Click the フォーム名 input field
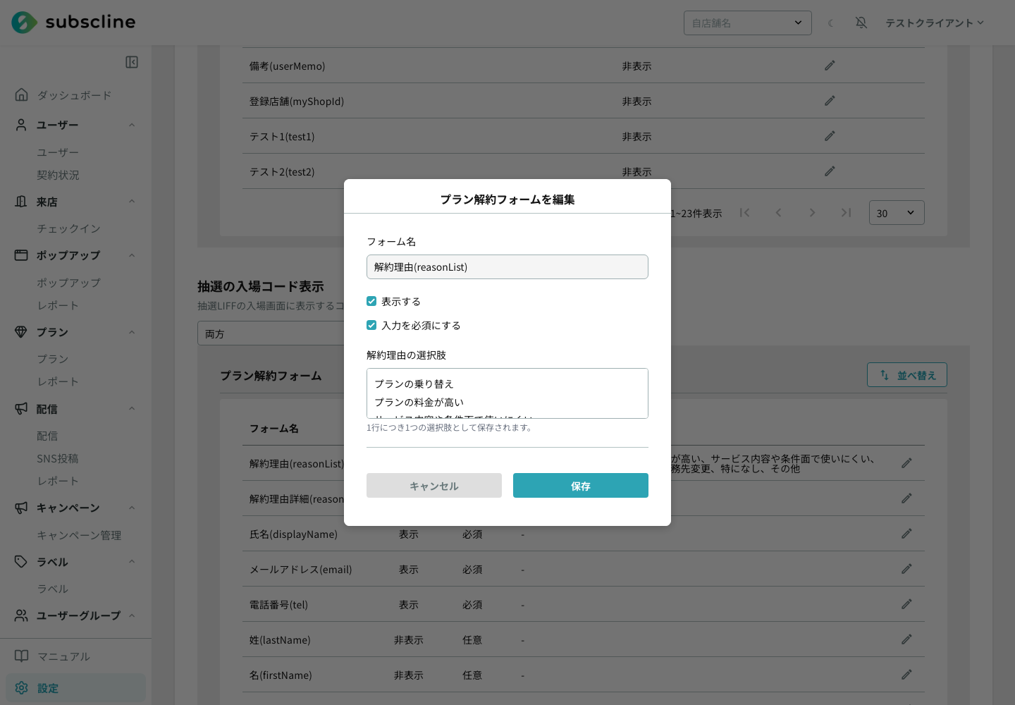Screen dimensions: 1015x705 click(x=508, y=266)
